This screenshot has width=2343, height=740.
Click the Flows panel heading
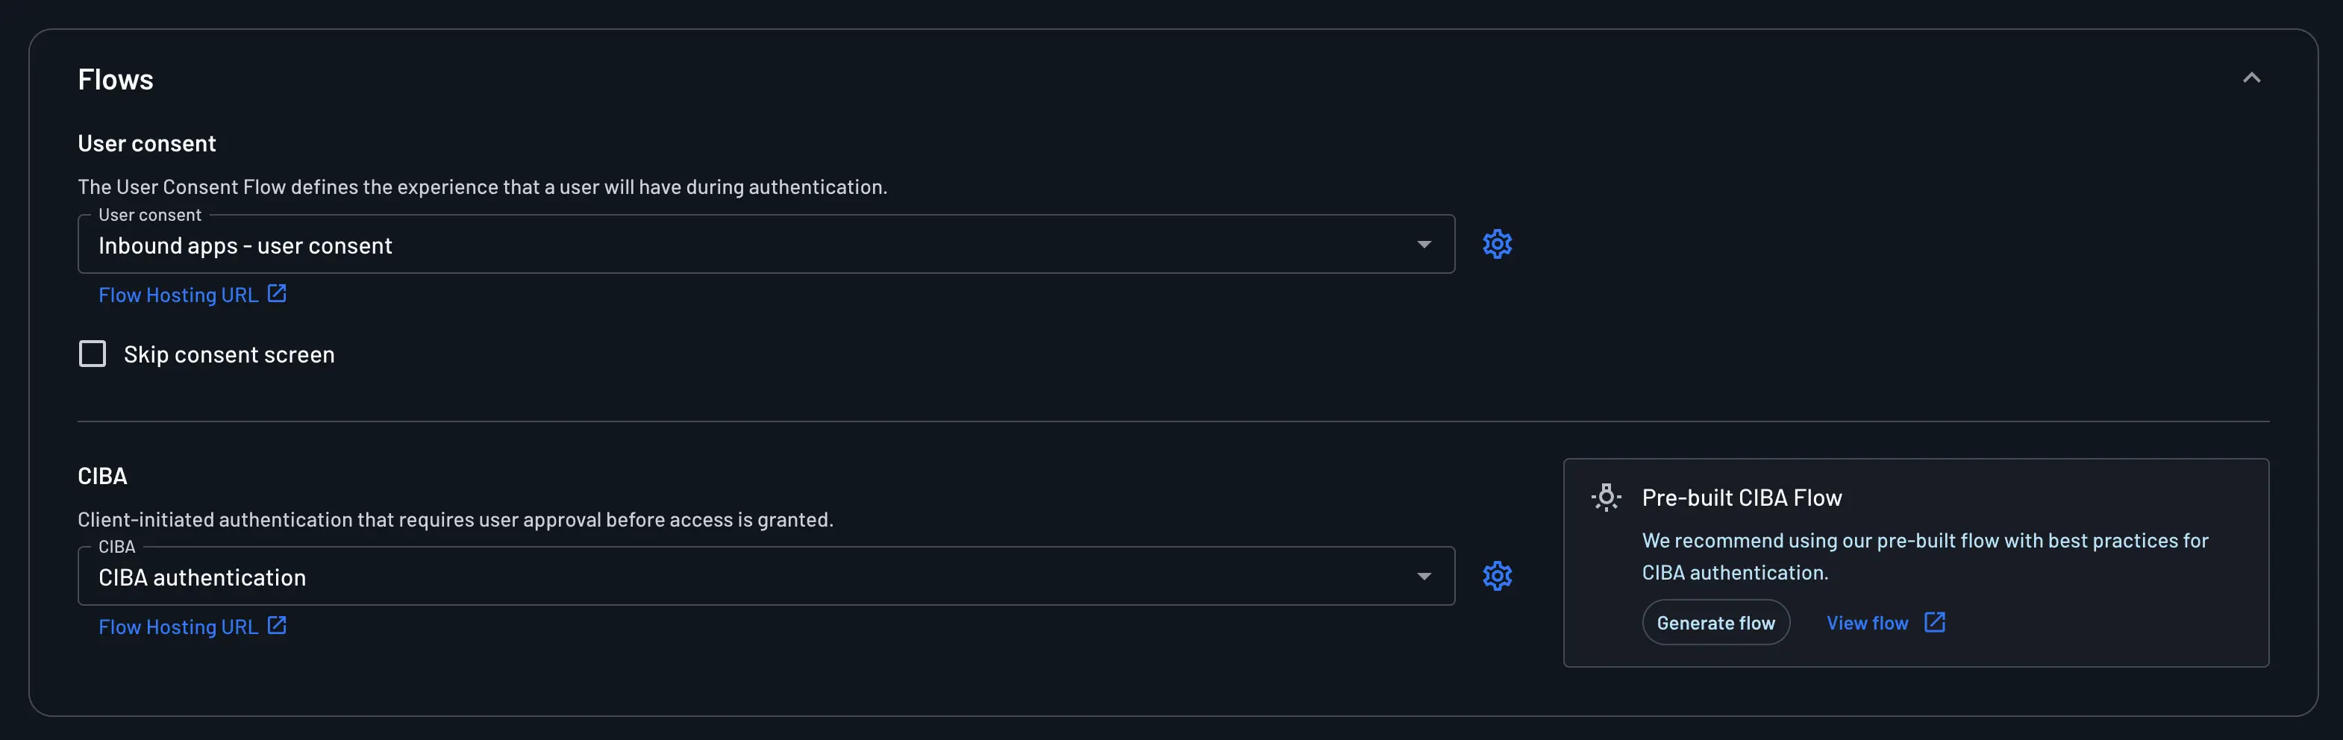pyautogui.click(x=115, y=79)
